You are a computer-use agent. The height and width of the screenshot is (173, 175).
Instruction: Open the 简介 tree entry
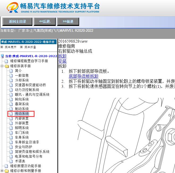click(18, 71)
